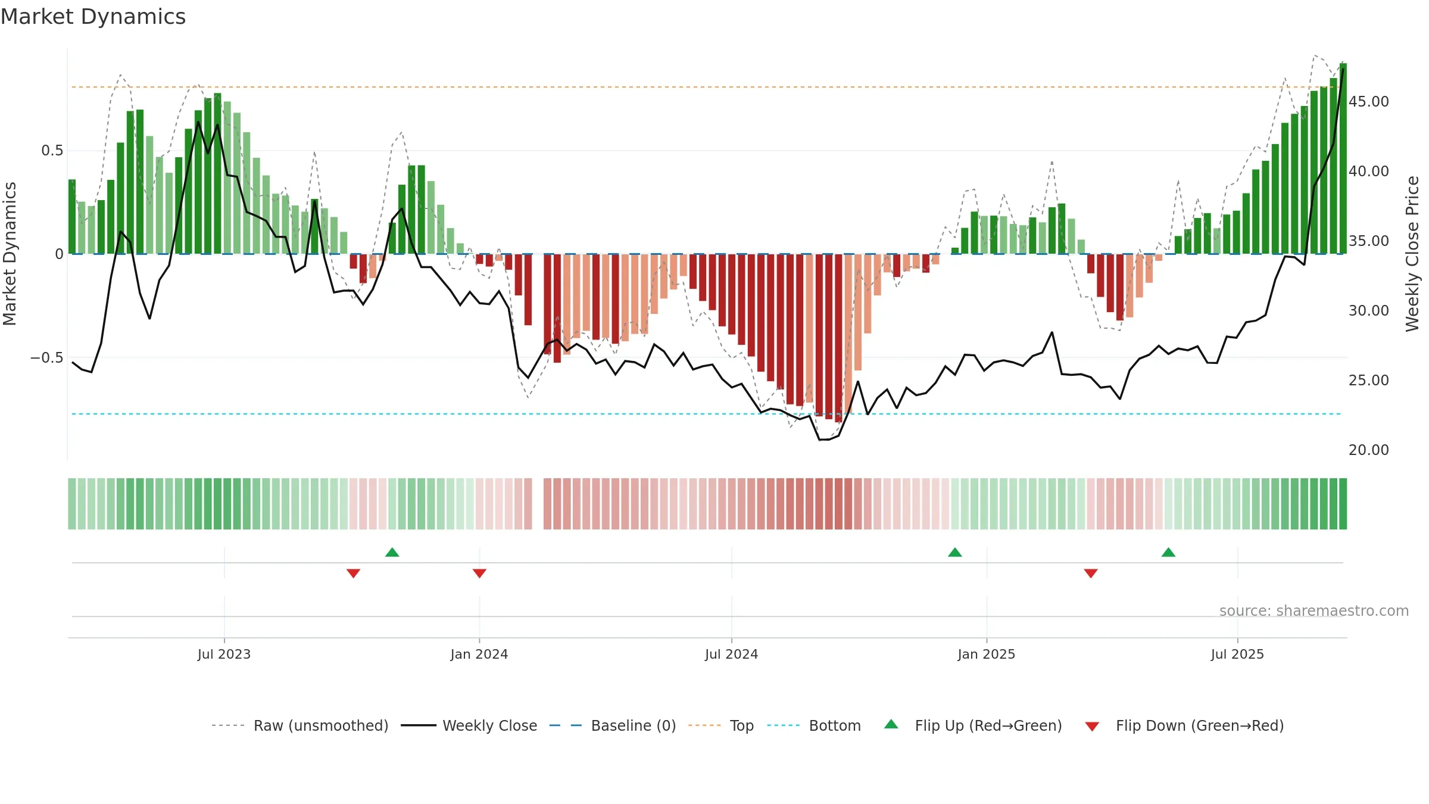Click the Jan 2025 x-axis label

987,654
